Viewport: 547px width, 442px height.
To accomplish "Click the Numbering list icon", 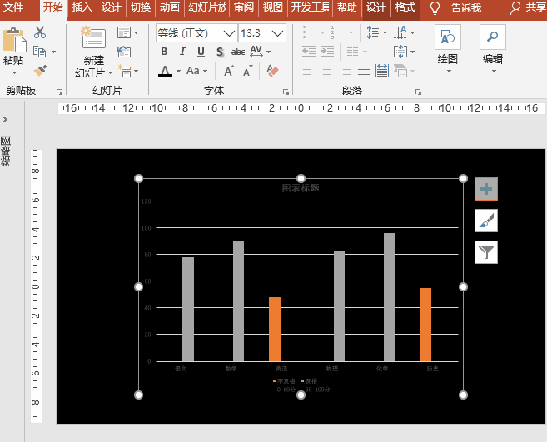I will click(x=337, y=32).
